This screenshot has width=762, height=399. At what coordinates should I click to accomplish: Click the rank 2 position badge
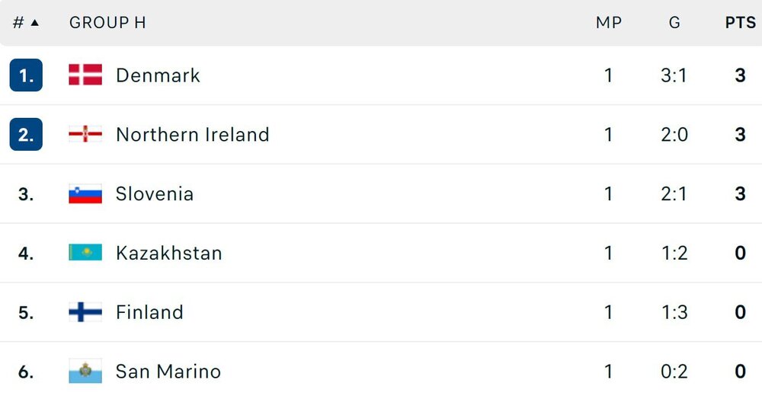tap(26, 135)
